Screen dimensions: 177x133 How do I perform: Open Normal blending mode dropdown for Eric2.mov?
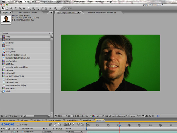click(x=47, y=132)
